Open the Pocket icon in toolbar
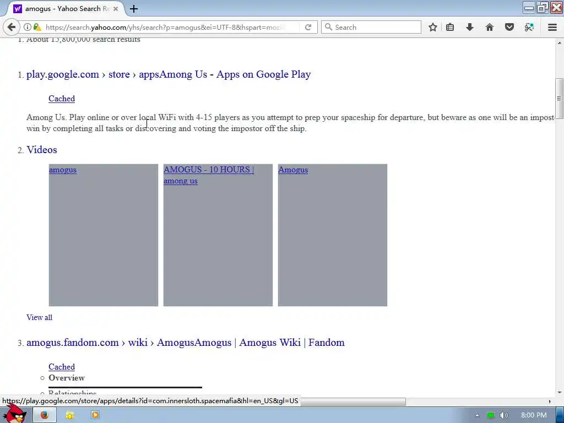The width and height of the screenshot is (564, 423). [x=509, y=27]
